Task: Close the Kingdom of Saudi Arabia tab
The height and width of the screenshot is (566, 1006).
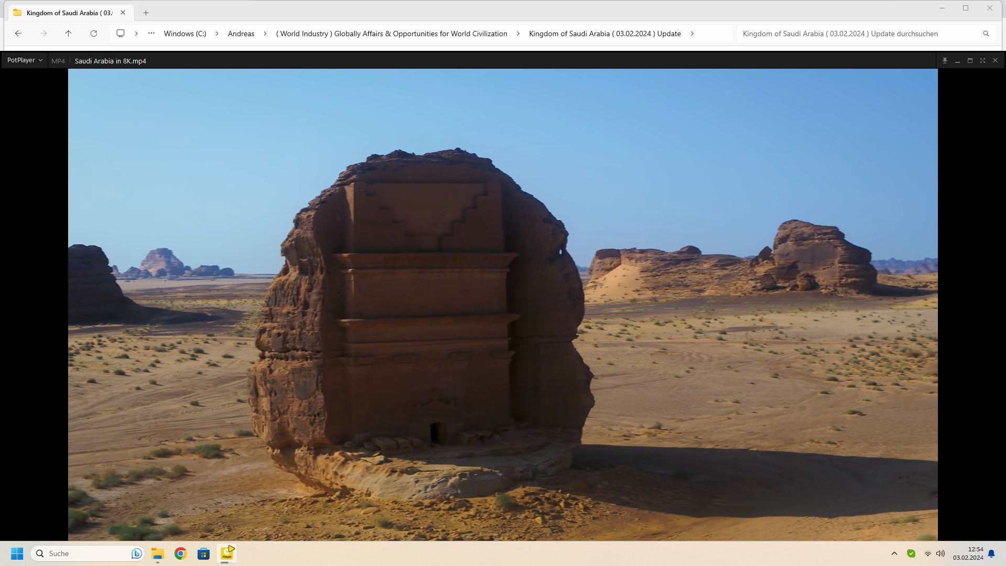Action: 123,13
